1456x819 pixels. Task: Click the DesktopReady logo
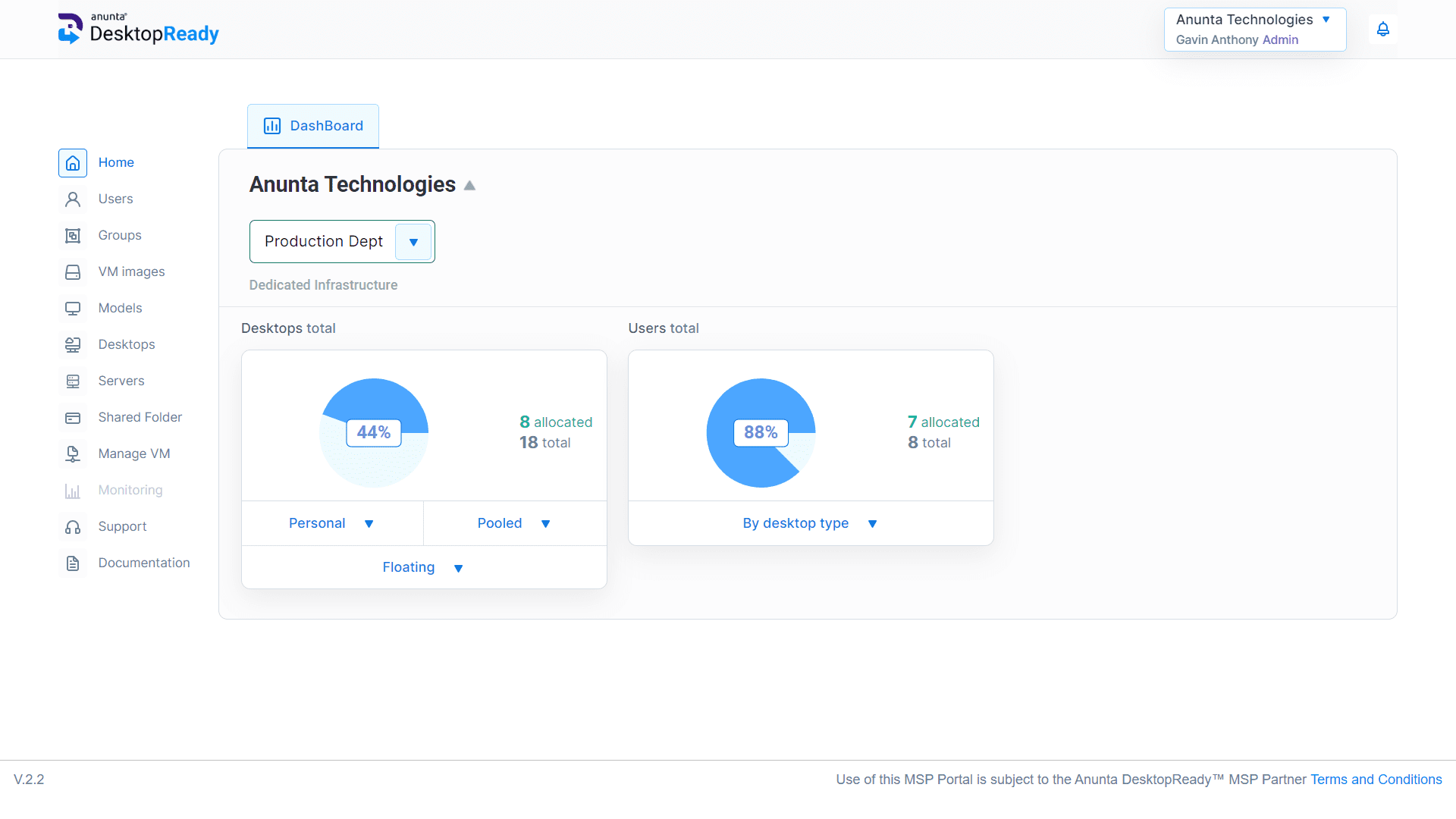[139, 29]
